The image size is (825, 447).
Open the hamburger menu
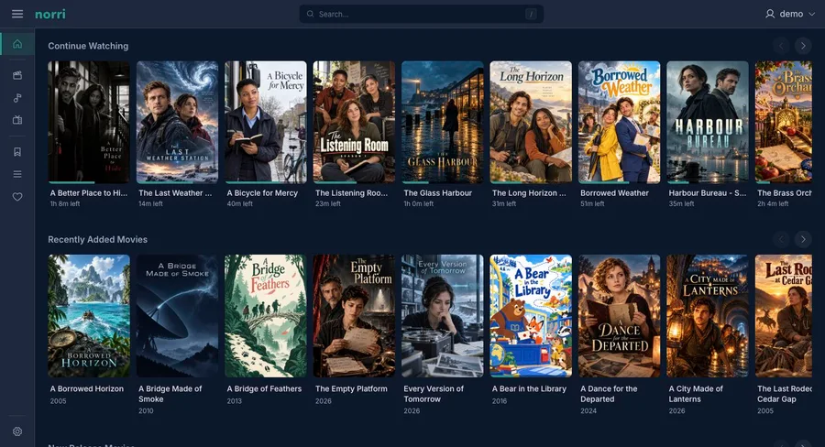[17, 14]
